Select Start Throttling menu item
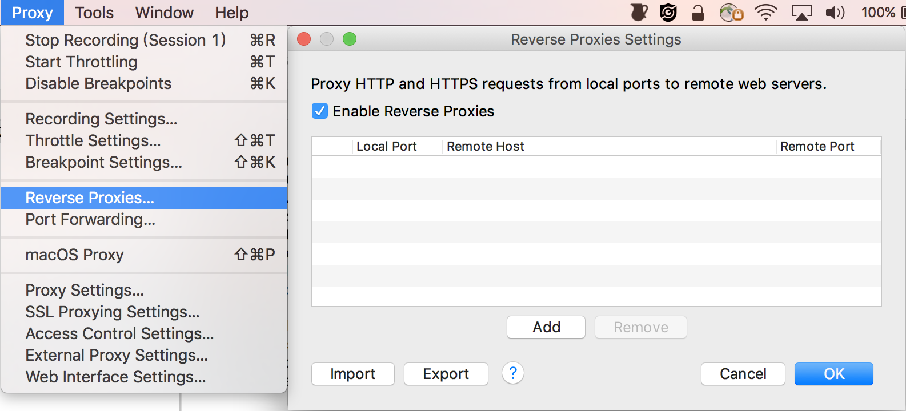The image size is (906, 411). (x=144, y=62)
